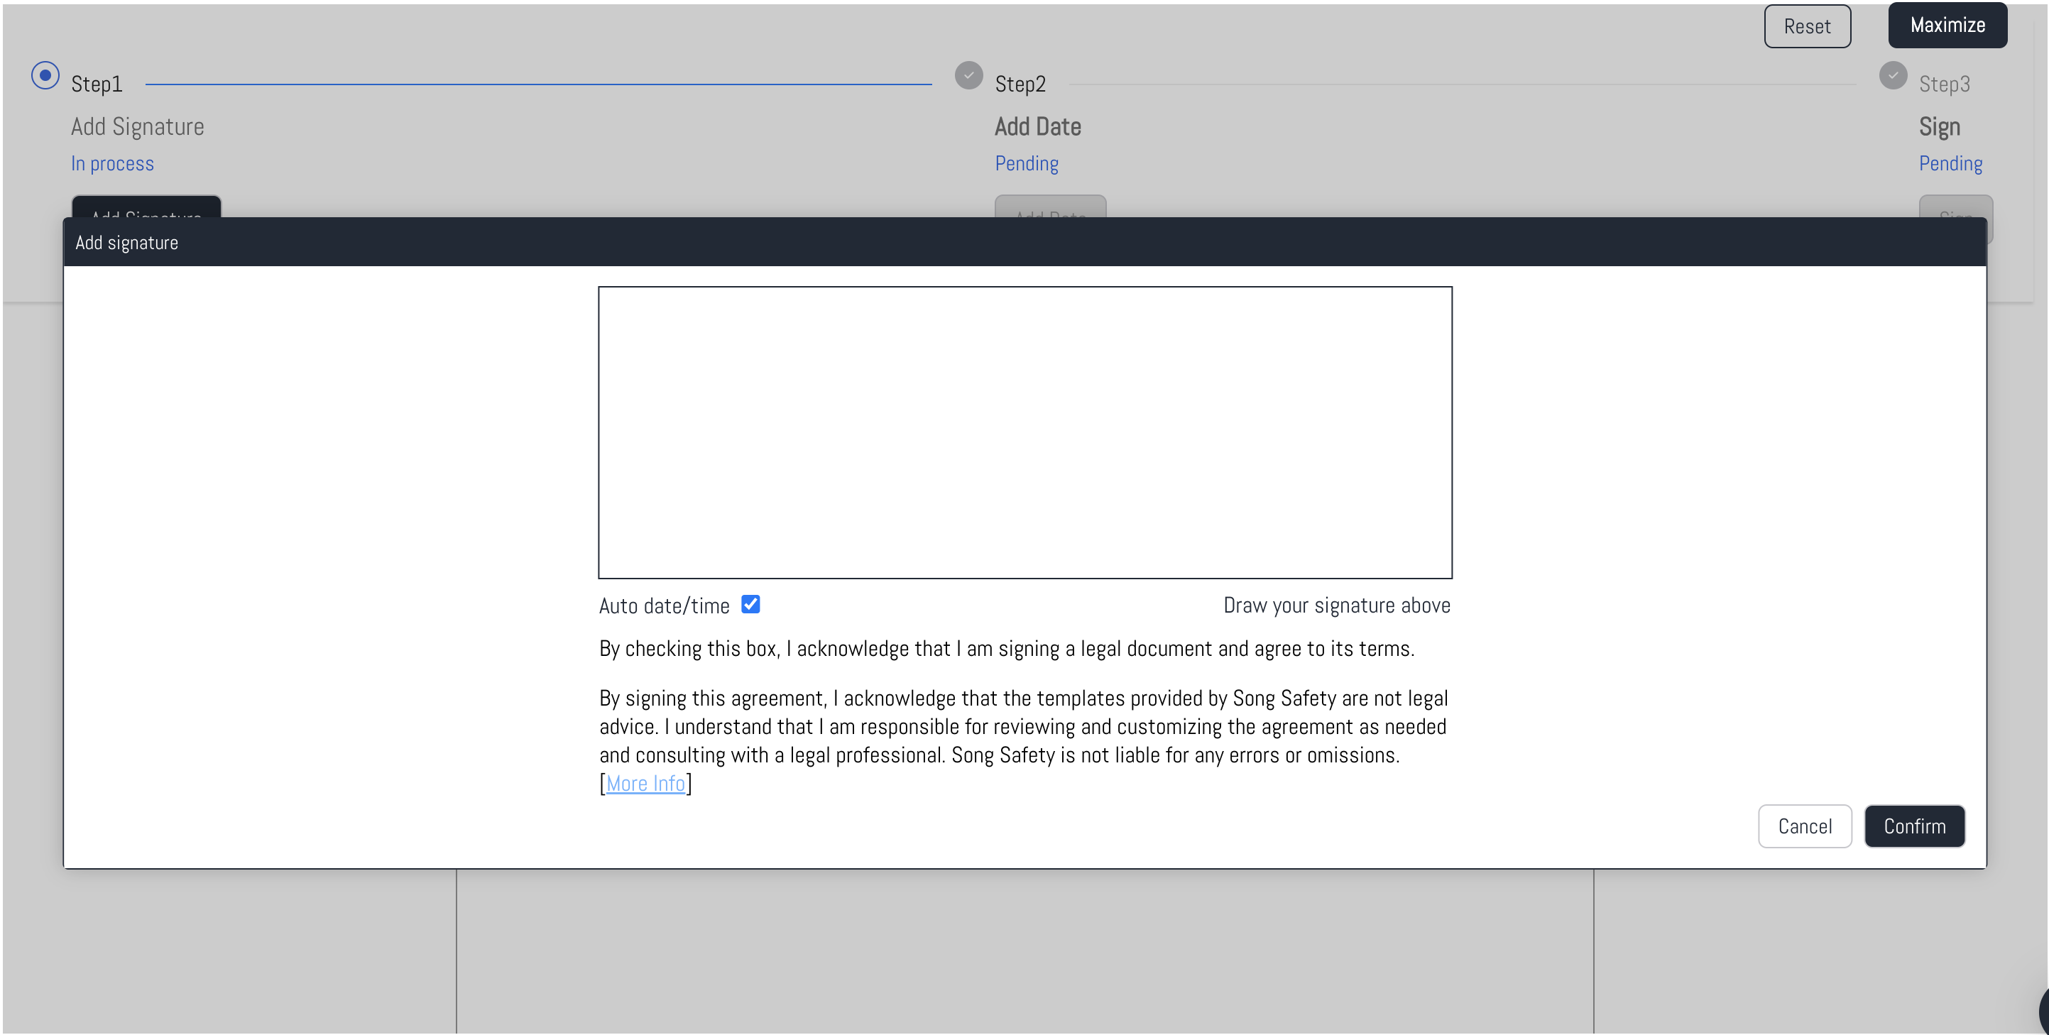Screen dimensions: 2049x1035
Task: Select the Step1 label
Action: tap(97, 84)
